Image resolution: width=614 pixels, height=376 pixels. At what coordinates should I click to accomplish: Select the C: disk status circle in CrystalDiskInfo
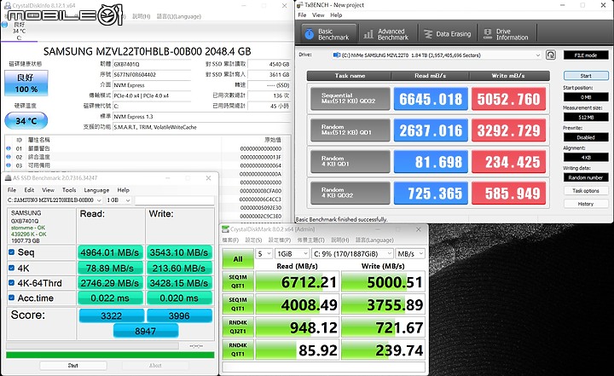pos(5,25)
